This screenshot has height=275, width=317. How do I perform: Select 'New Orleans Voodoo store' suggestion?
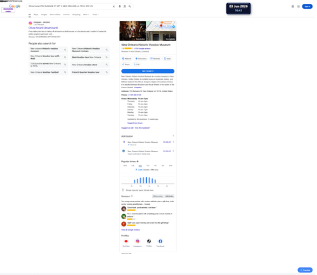[90, 65]
